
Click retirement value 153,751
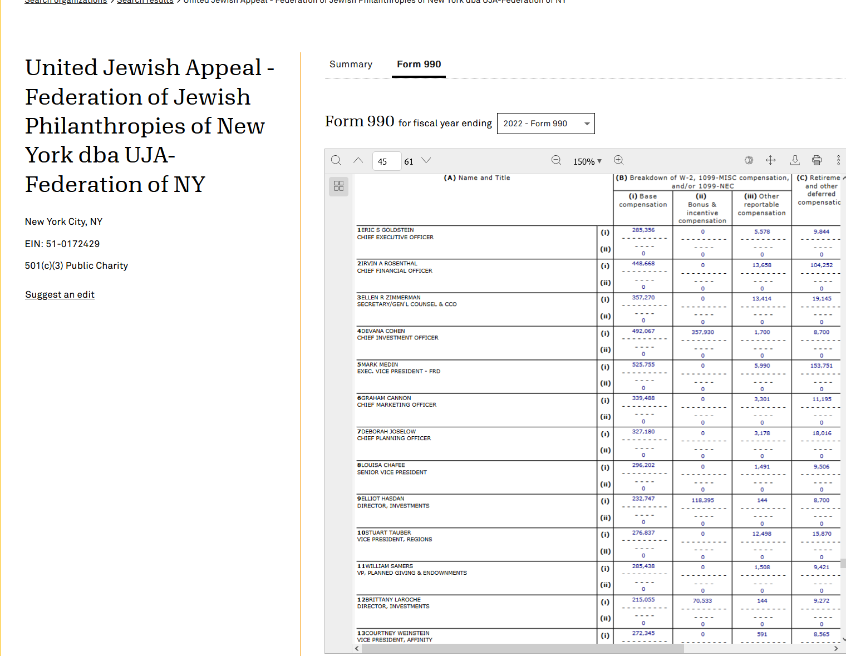822,366
